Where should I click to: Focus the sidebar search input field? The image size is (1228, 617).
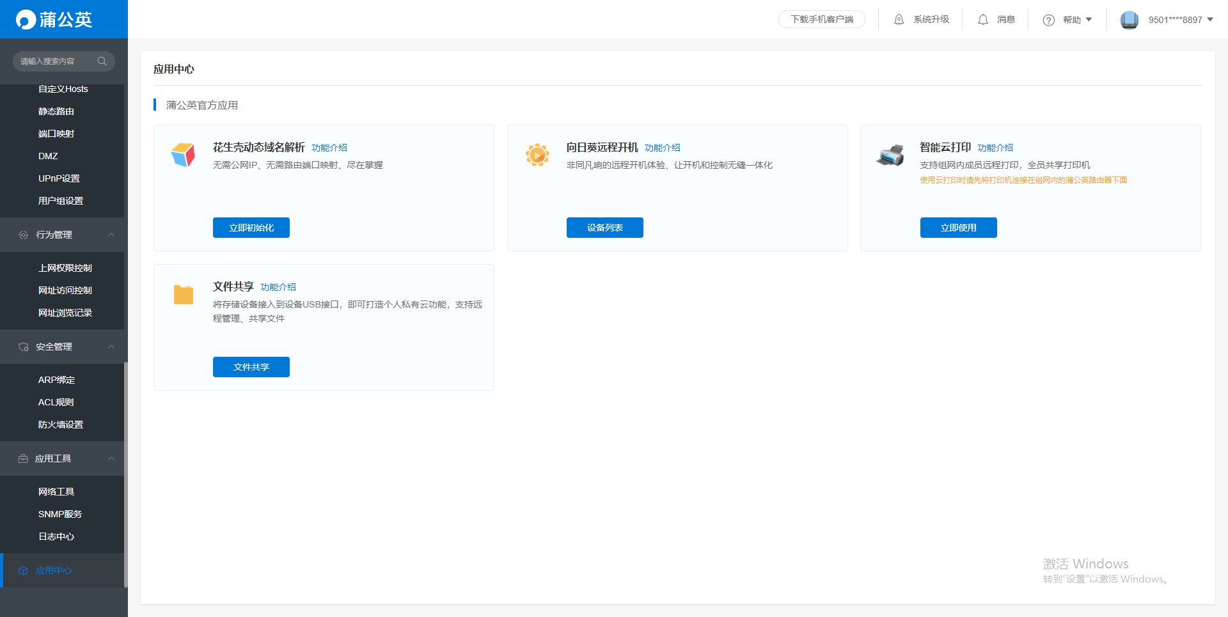54,61
